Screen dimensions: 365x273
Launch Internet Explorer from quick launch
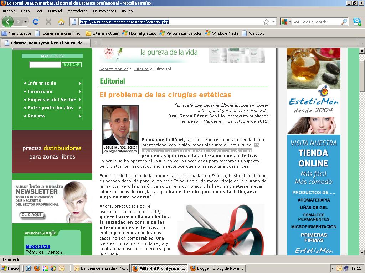[x=29, y=268]
